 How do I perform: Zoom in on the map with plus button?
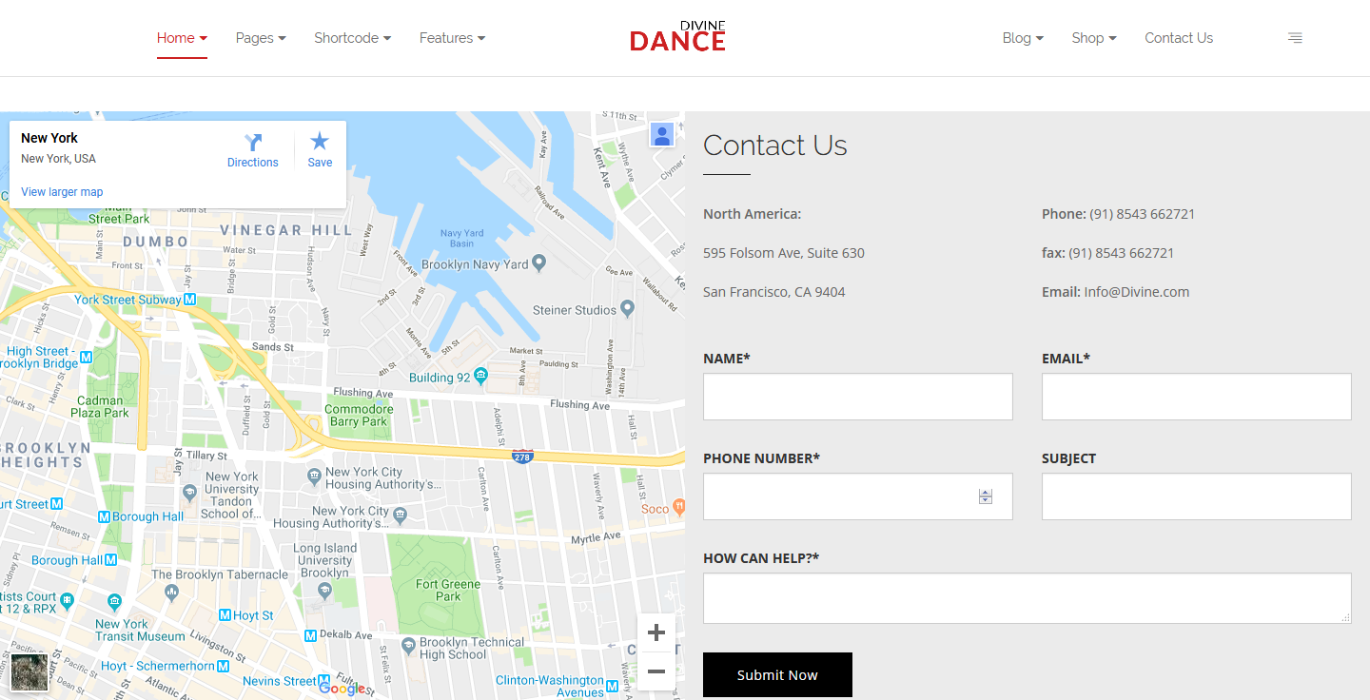point(656,632)
